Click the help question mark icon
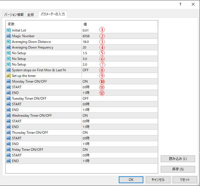This screenshot has height=186, width=200. [x=180, y=5]
